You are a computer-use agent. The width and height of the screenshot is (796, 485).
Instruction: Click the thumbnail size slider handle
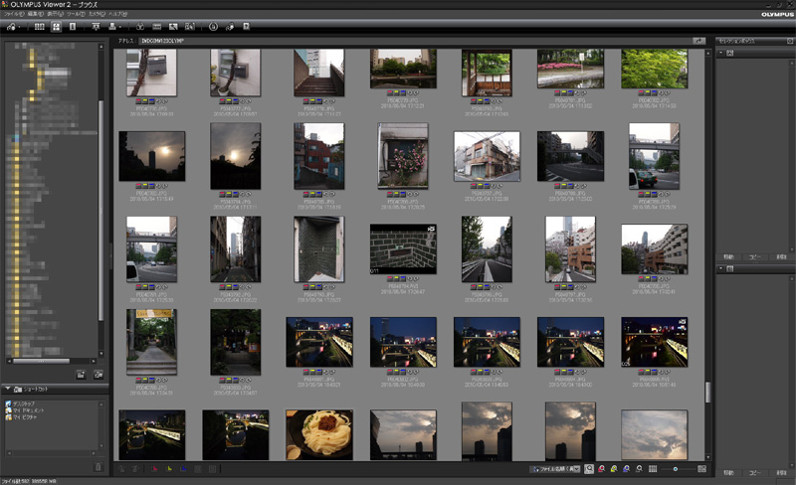(x=676, y=469)
